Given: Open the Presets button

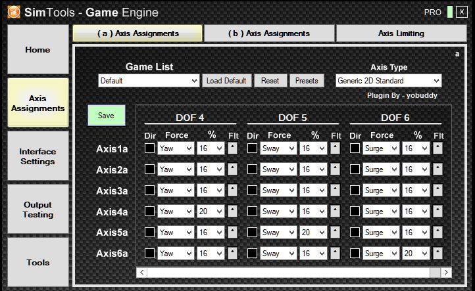Looking at the screenshot, I should (307, 81).
